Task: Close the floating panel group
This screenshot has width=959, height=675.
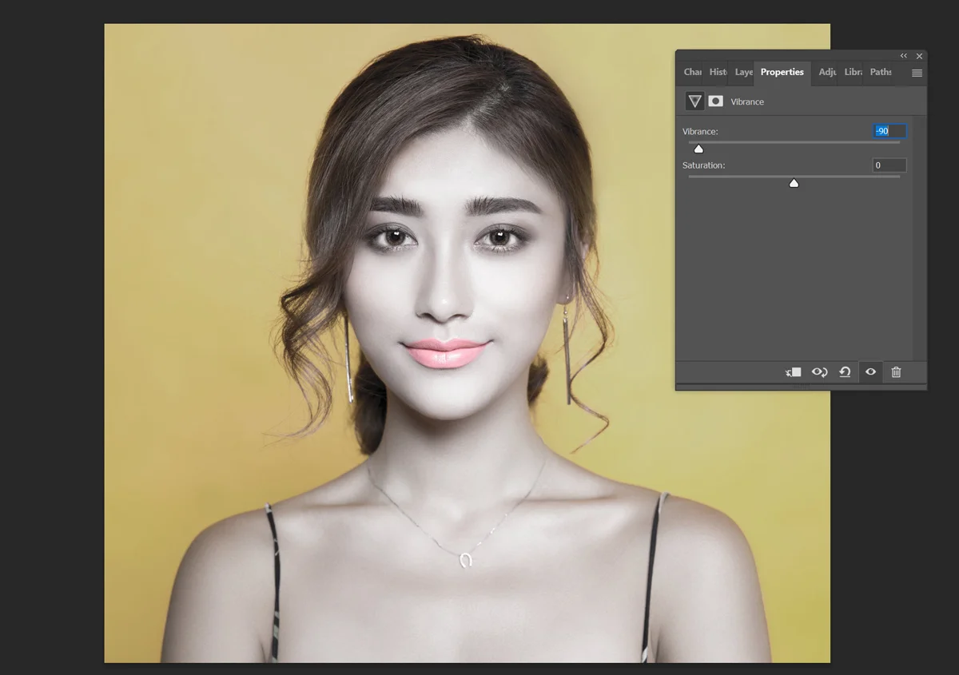Action: pos(919,56)
